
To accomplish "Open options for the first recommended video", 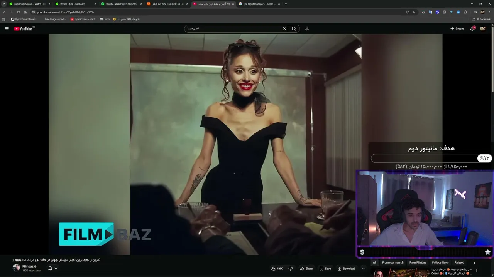I will tap(477, 271).
